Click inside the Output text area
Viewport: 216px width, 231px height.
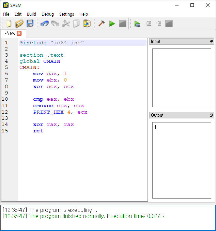coord(182,160)
